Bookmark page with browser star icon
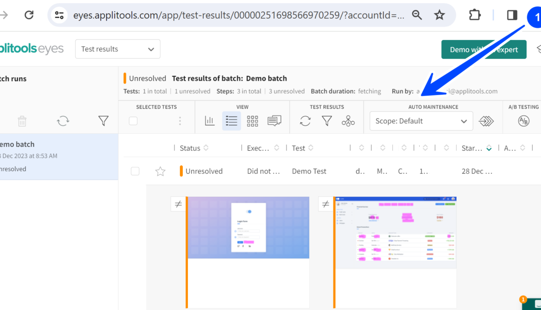The height and width of the screenshot is (310, 541). tap(439, 15)
